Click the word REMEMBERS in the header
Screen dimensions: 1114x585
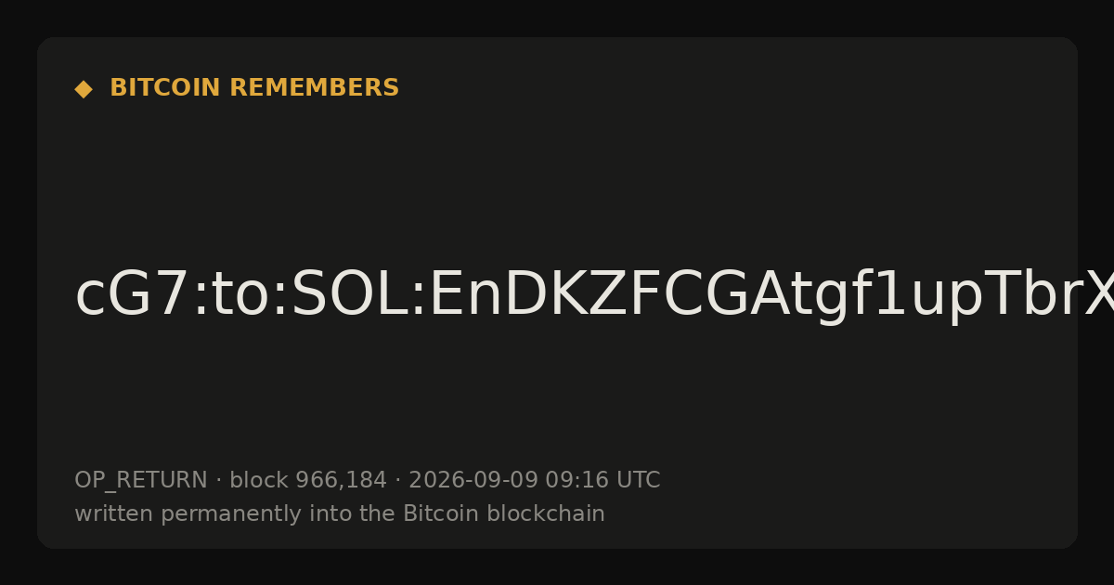(314, 88)
